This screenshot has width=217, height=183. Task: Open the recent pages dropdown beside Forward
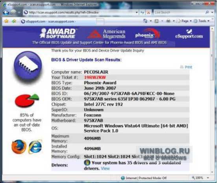coord(19,13)
